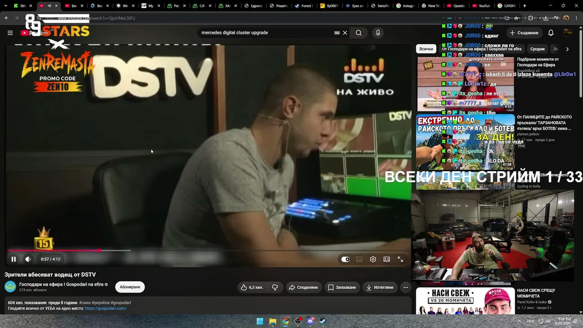Switch to the SwissTr browser tab
This screenshot has height=328, width=583.
(380, 6)
